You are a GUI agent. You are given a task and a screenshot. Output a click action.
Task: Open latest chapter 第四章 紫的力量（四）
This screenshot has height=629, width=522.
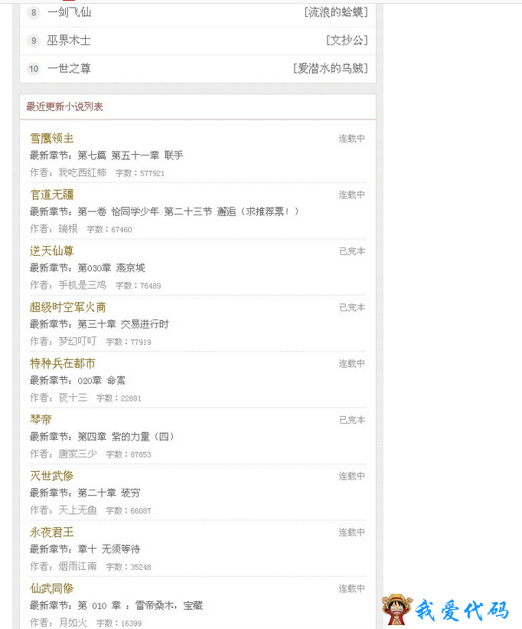click(126, 437)
